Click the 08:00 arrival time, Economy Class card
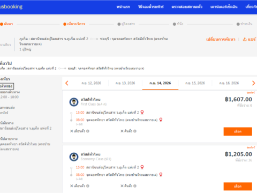The image size is (257, 193). [x=80, y=175]
